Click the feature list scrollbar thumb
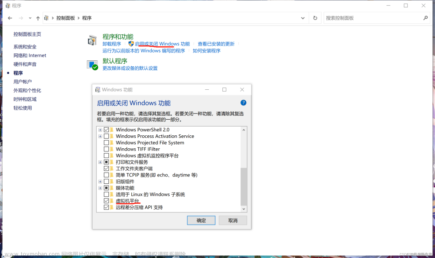 (244, 186)
